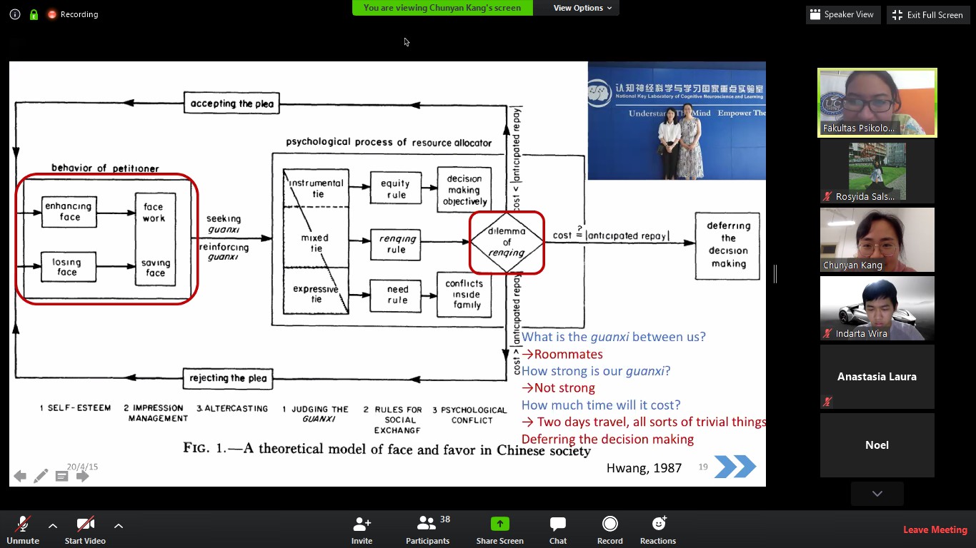Click the lab photo on the slide
The height and width of the screenshot is (548, 976).
[x=677, y=121]
